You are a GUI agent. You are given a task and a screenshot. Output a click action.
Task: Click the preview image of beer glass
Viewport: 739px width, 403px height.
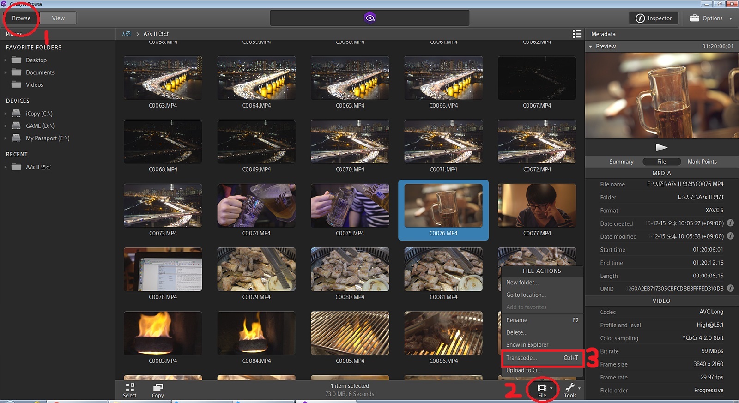(662, 95)
